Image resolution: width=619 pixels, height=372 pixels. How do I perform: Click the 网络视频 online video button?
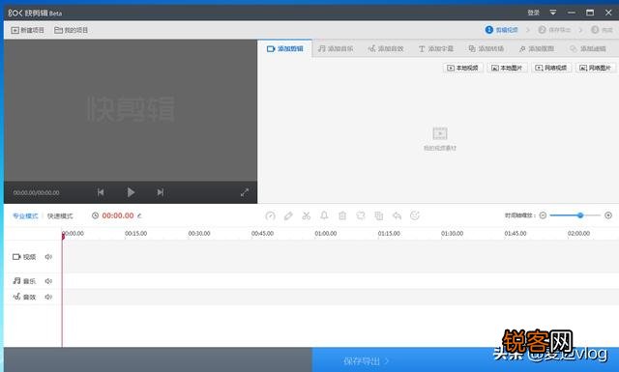pyautogui.click(x=551, y=68)
